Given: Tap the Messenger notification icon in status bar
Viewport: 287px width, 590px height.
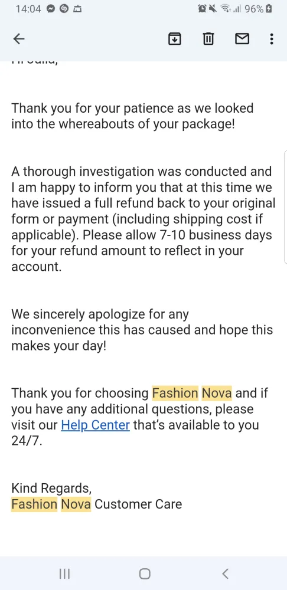Looking at the screenshot, I should point(51,9).
